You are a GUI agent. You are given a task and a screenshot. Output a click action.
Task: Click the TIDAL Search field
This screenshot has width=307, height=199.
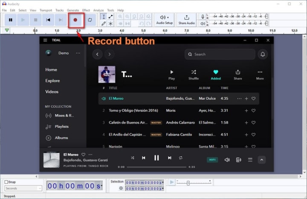click(220, 54)
